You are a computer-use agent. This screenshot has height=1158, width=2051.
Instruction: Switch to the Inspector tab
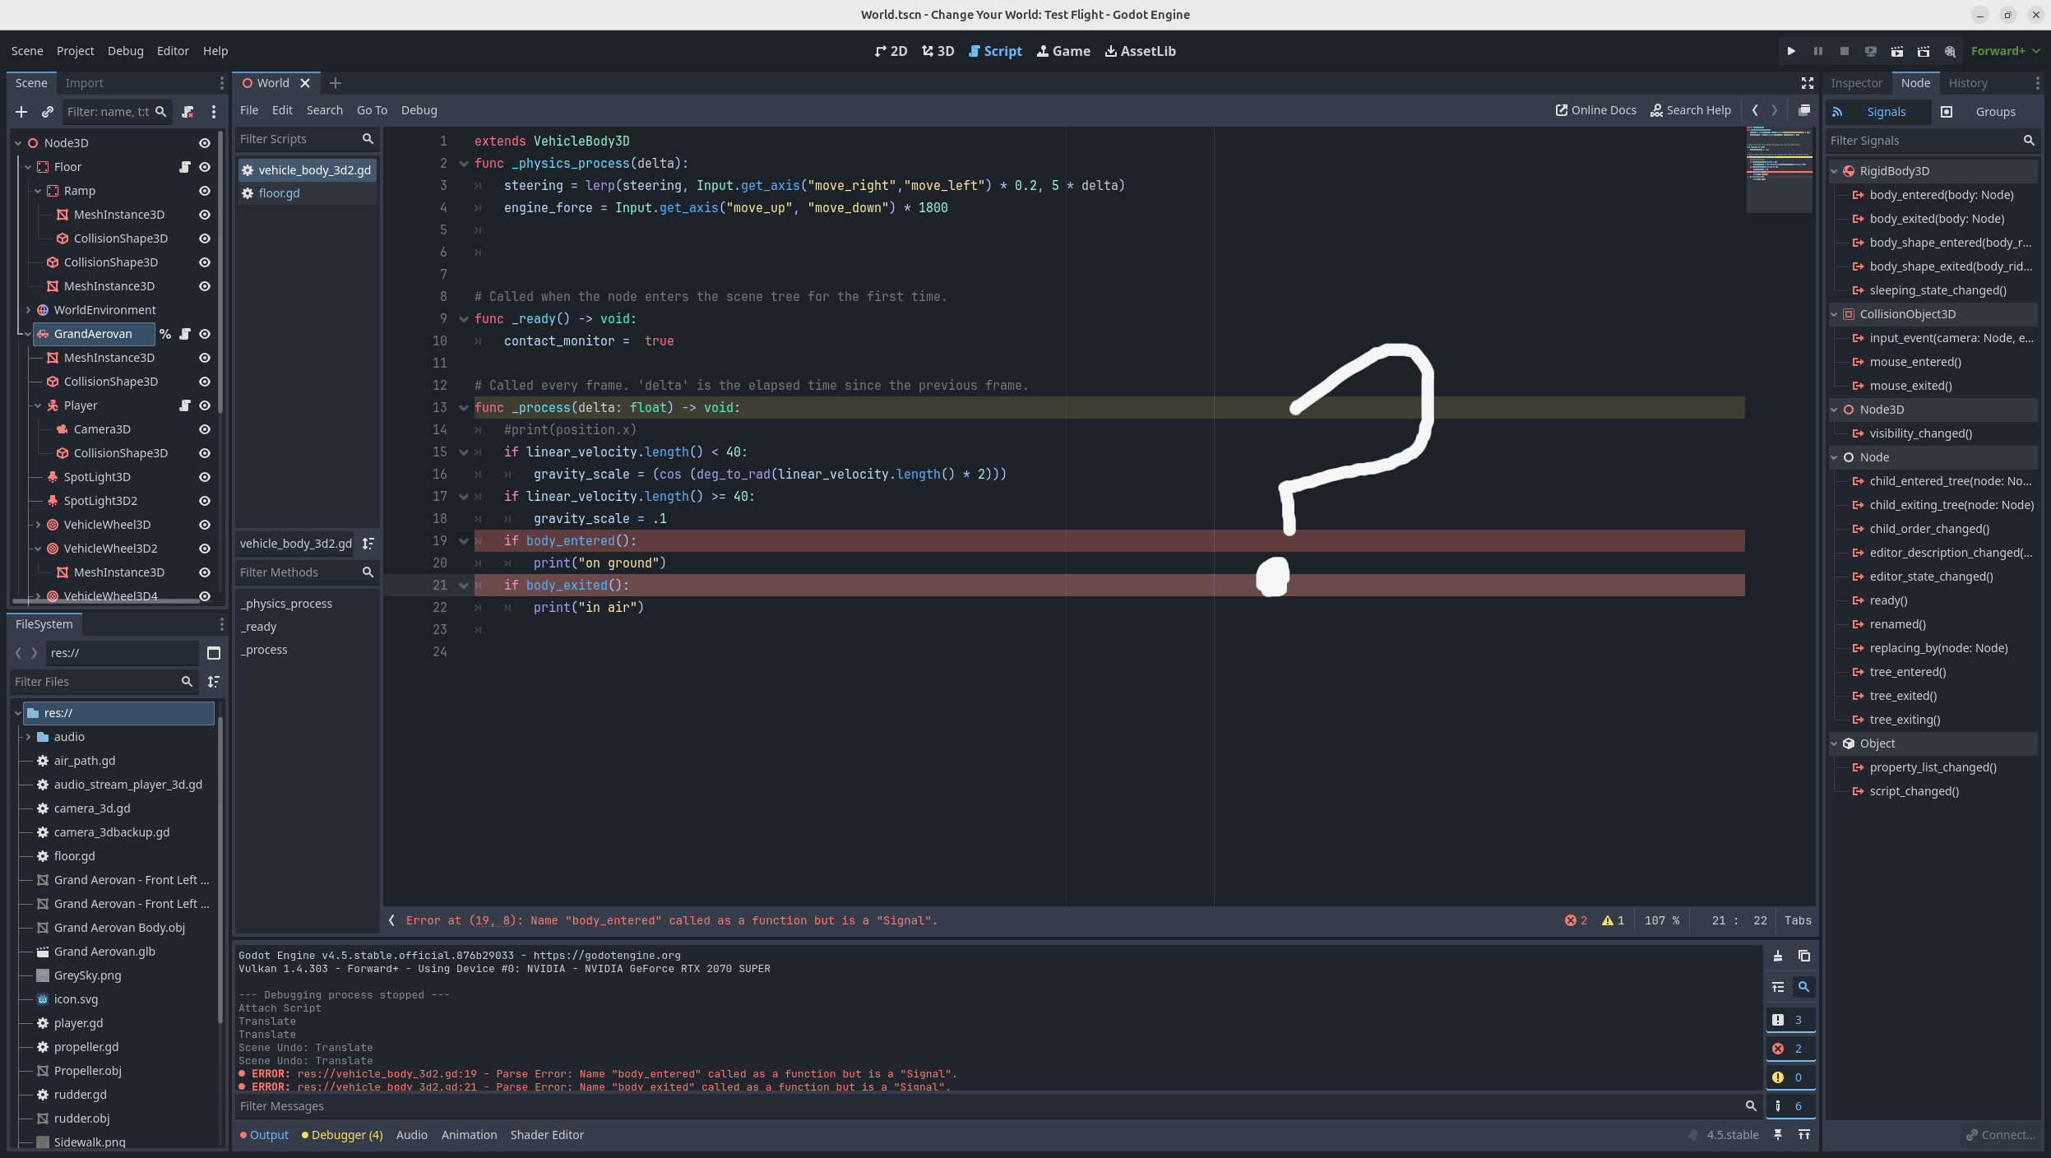(x=1856, y=83)
